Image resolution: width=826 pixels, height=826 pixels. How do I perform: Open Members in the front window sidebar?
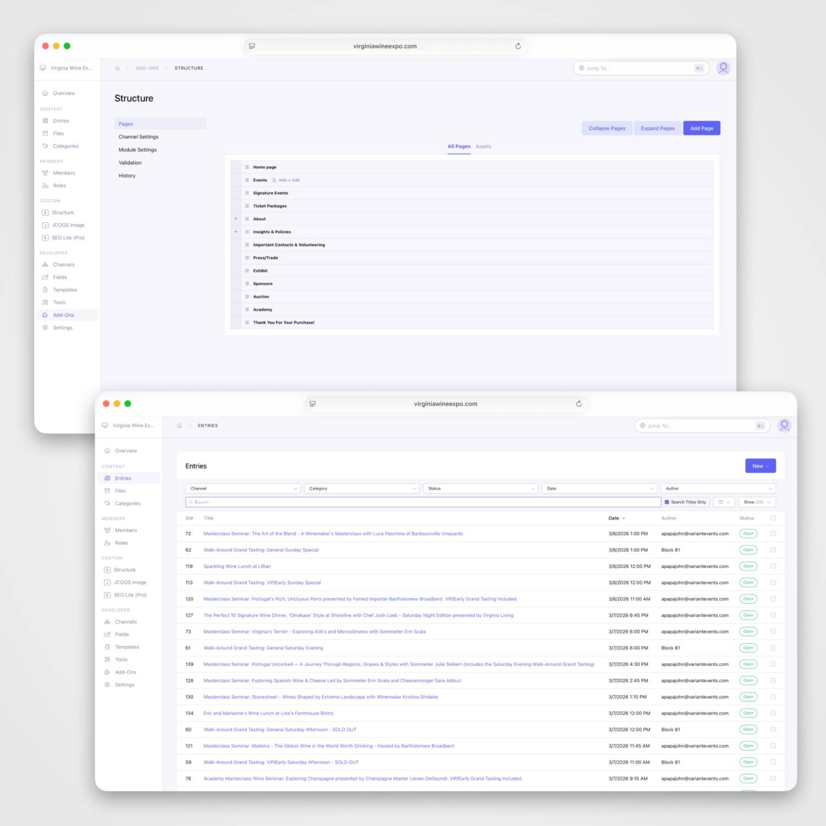pyautogui.click(x=126, y=530)
